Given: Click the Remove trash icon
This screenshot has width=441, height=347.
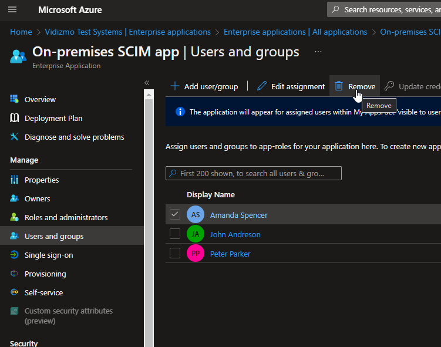Looking at the screenshot, I should pos(339,86).
